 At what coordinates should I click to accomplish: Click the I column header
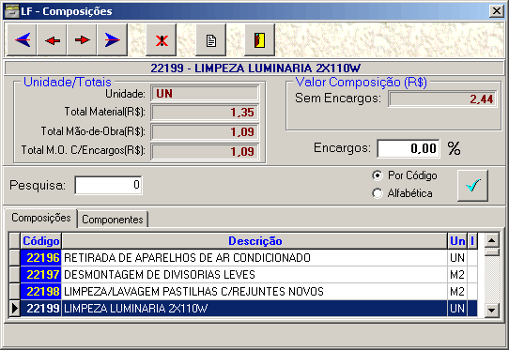[x=472, y=241]
